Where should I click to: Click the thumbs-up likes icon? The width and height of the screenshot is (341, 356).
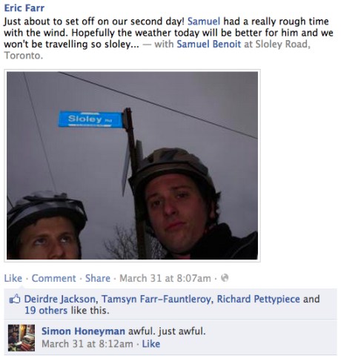pyautogui.click(x=15, y=299)
